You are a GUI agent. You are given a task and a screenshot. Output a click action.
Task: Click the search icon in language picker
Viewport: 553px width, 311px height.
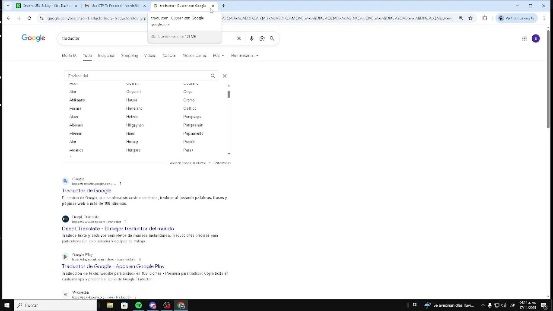pos(213,76)
